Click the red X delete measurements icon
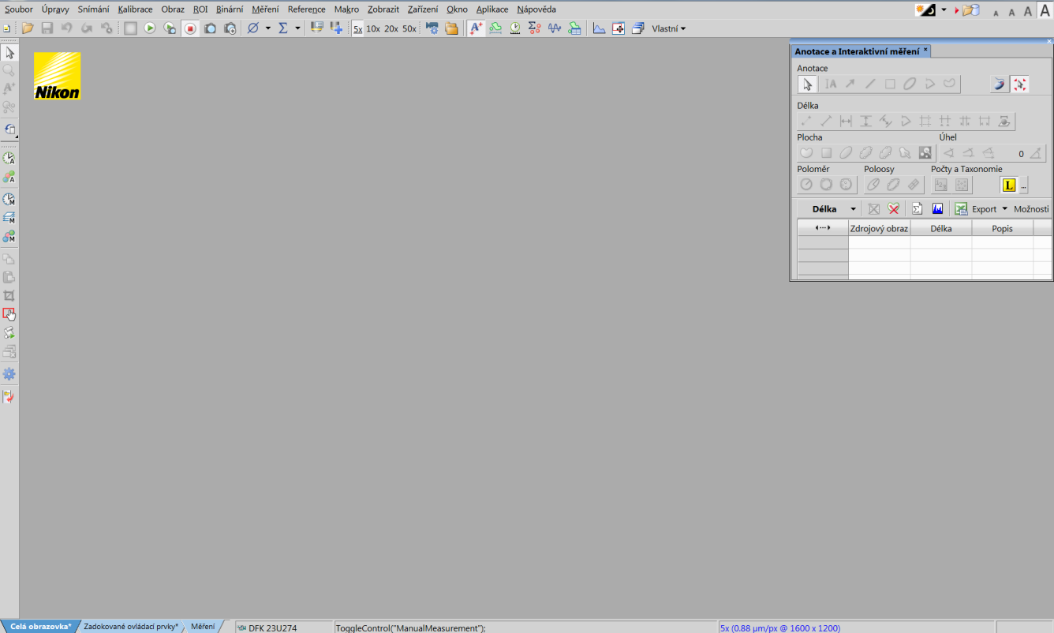Screen dimensions: 1054x633 pyautogui.click(x=893, y=209)
